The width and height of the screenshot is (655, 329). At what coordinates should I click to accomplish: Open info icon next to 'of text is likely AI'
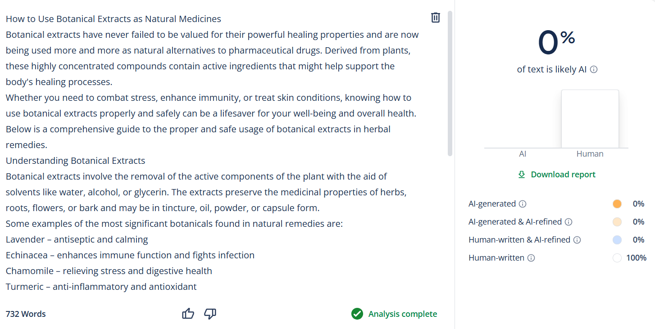click(x=594, y=69)
